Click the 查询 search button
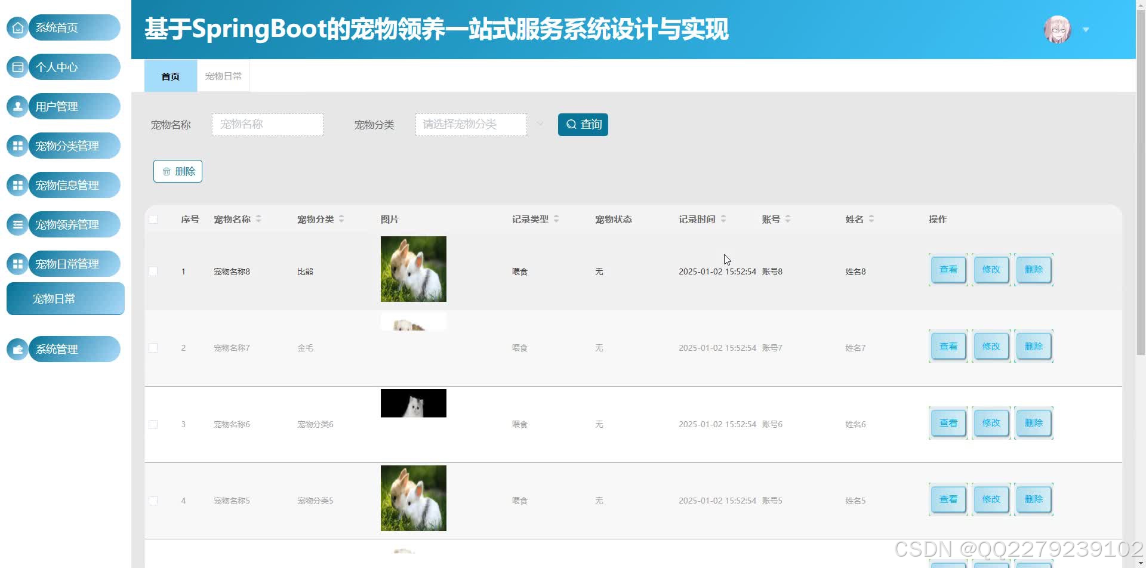 583,124
